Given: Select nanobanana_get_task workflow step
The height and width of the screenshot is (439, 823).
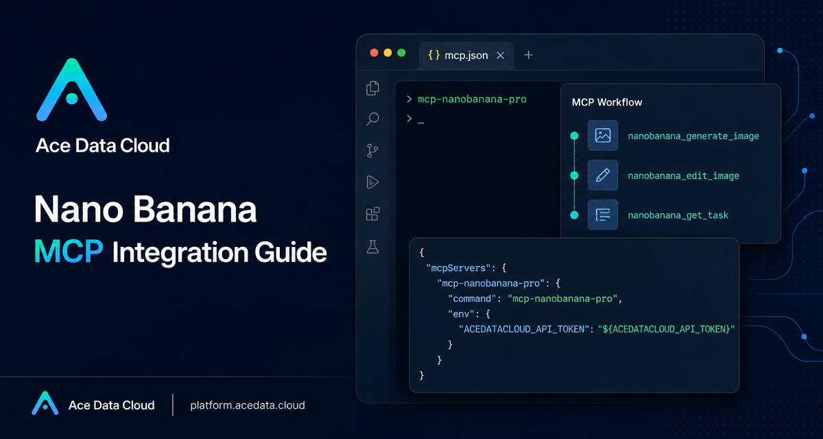Looking at the screenshot, I should point(678,215).
